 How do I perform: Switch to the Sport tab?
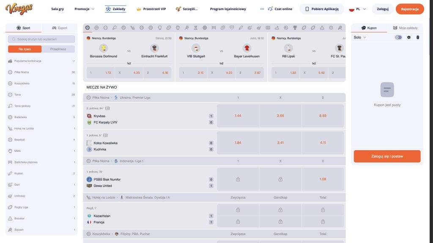click(24, 28)
